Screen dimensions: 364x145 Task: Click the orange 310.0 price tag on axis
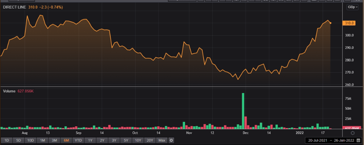click(349, 23)
